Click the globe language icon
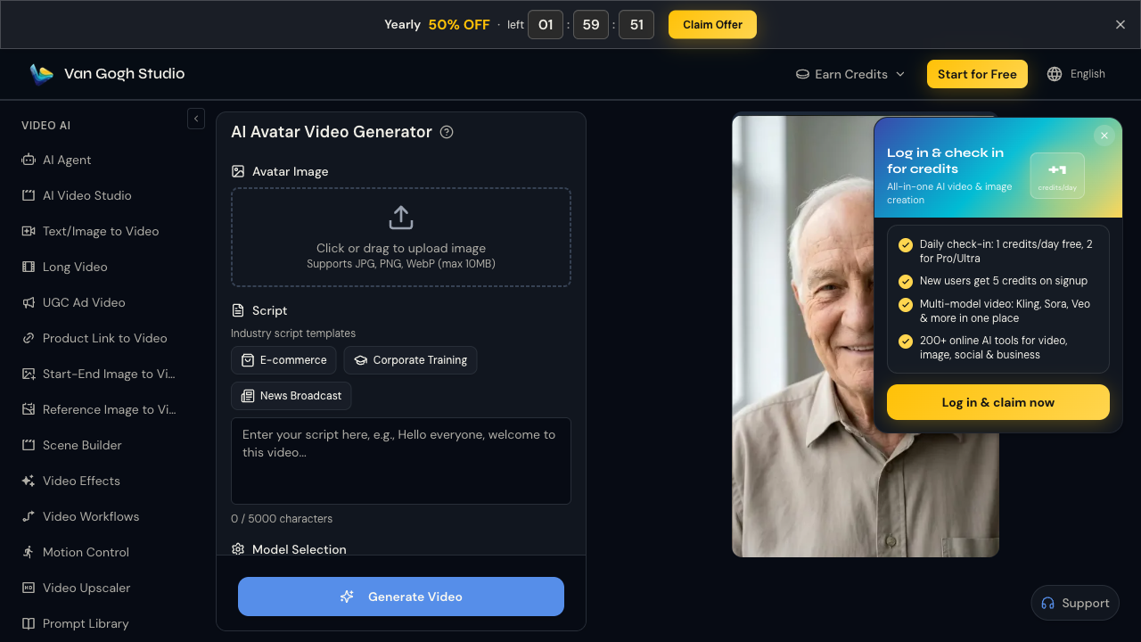 (x=1055, y=74)
